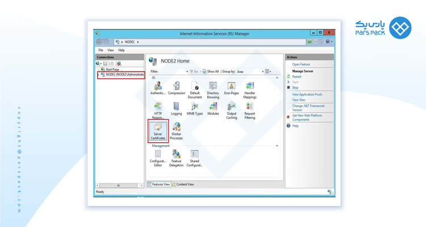The width and height of the screenshot is (426, 227).
Task: Open the Compression feature
Action: click(176, 89)
